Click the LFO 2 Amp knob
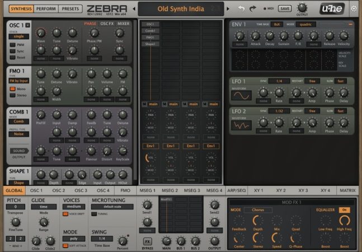 pyautogui.click(x=312, y=123)
